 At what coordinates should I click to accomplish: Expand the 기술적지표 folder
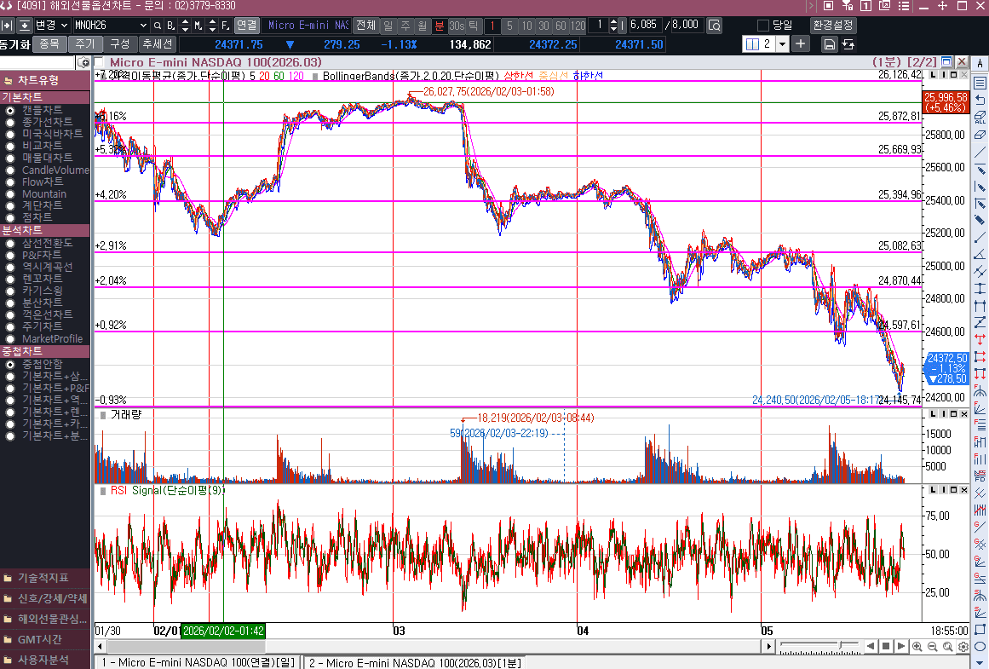pyautogui.click(x=43, y=578)
